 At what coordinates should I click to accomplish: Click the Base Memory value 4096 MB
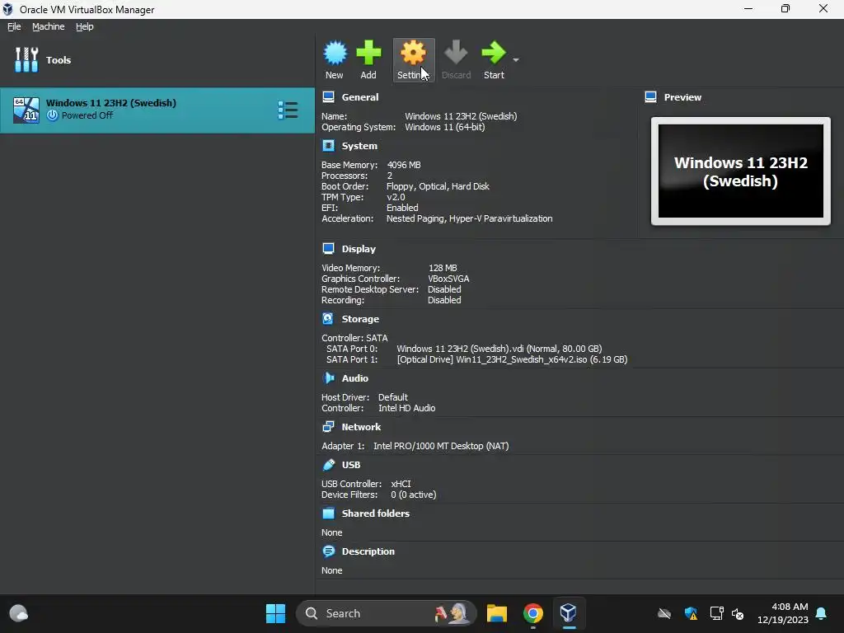click(x=404, y=165)
